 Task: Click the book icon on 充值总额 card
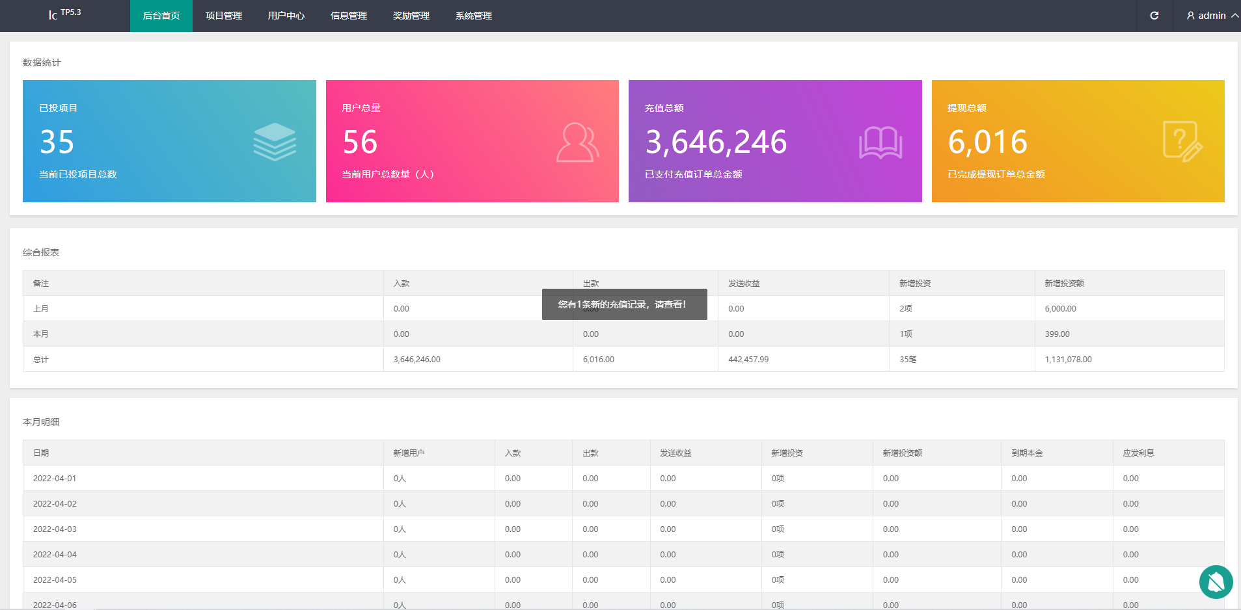pos(880,142)
